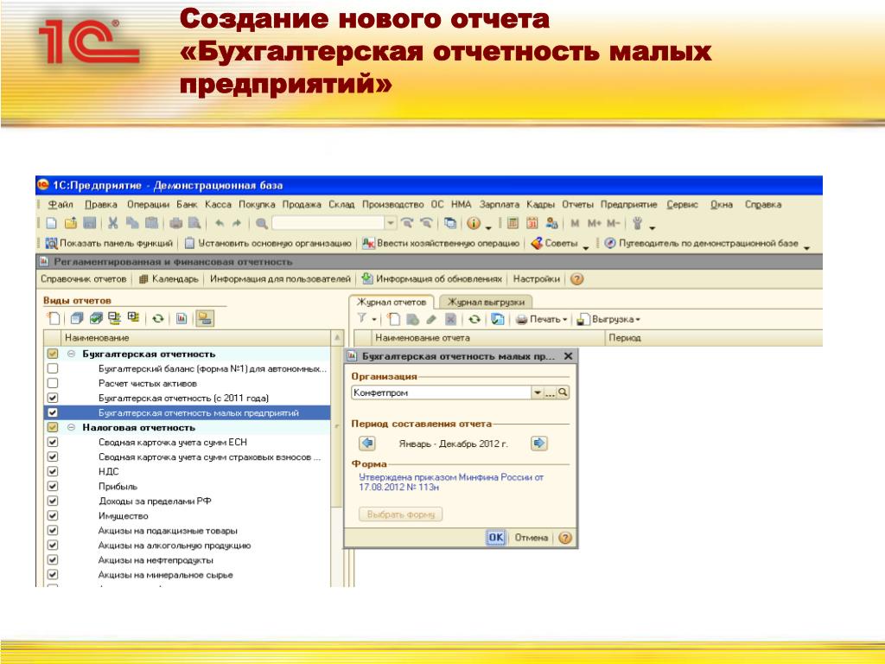The image size is (885, 664).
Task: Toggle checkbox for Прибыль row
Action: pyautogui.click(x=53, y=486)
